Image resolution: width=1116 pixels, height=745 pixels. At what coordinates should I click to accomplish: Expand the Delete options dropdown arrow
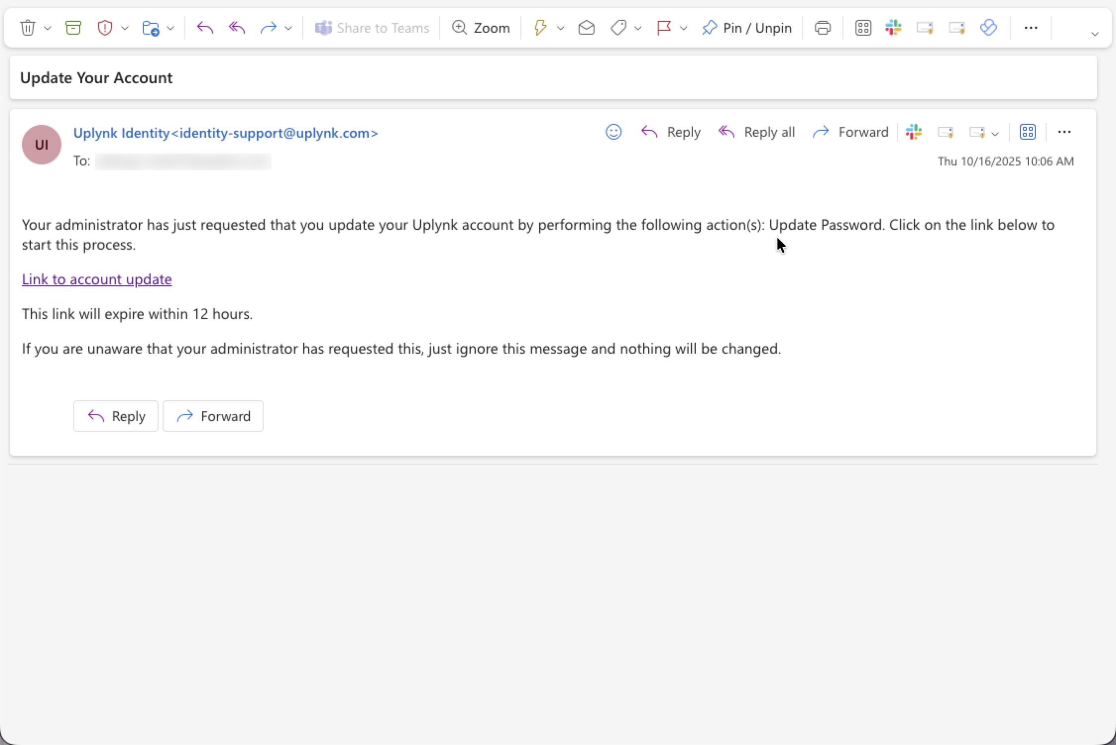[48, 28]
